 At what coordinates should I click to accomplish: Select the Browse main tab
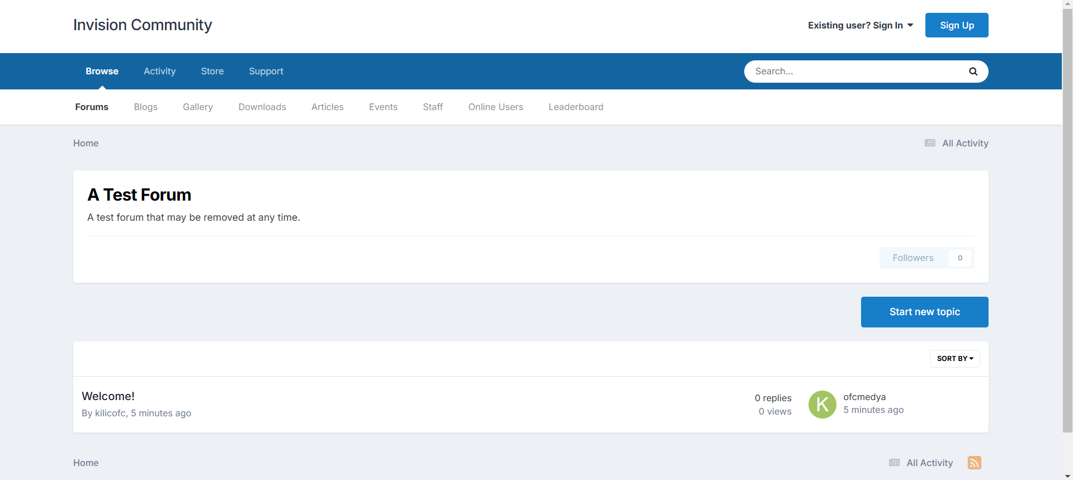point(102,71)
